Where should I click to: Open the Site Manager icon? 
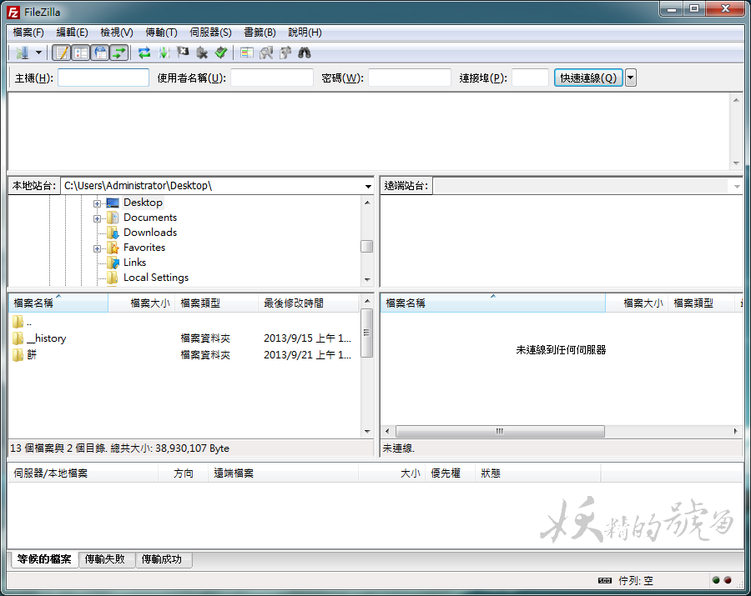pos(22,53)
